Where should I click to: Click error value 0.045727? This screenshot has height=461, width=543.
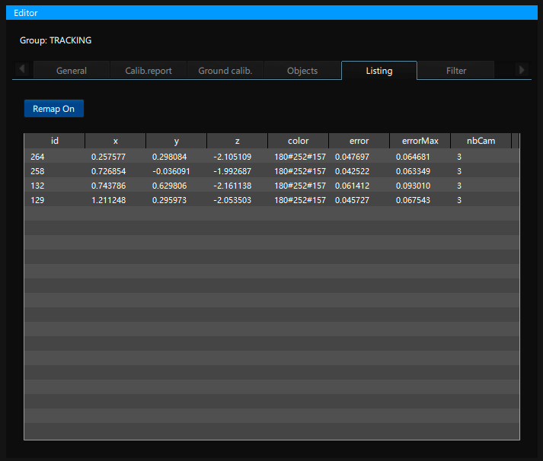click(x=352, y=200)
